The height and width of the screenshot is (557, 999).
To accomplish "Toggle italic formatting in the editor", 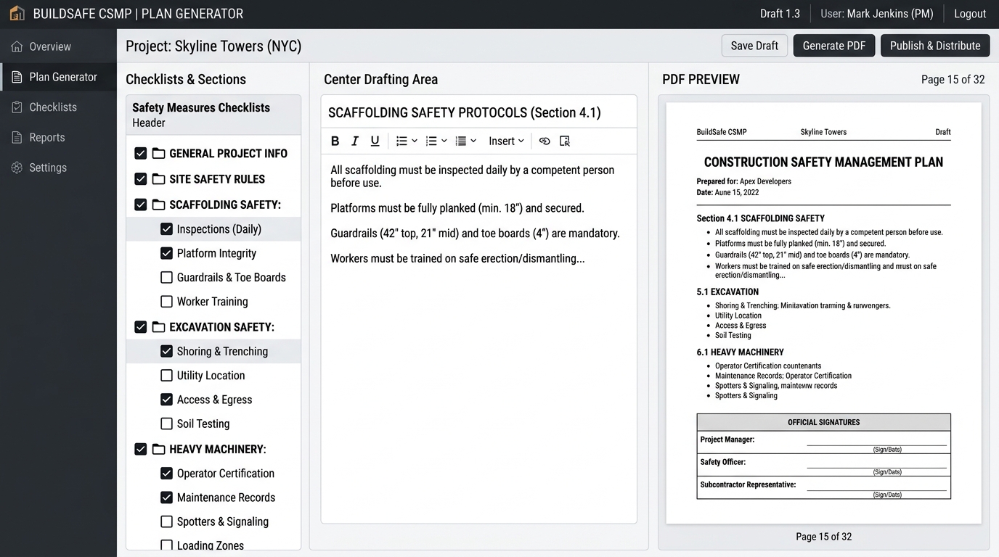I will (x=355, y=141).
